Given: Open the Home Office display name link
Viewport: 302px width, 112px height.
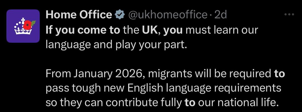Looking at the screenshot, I should [79, 15].
